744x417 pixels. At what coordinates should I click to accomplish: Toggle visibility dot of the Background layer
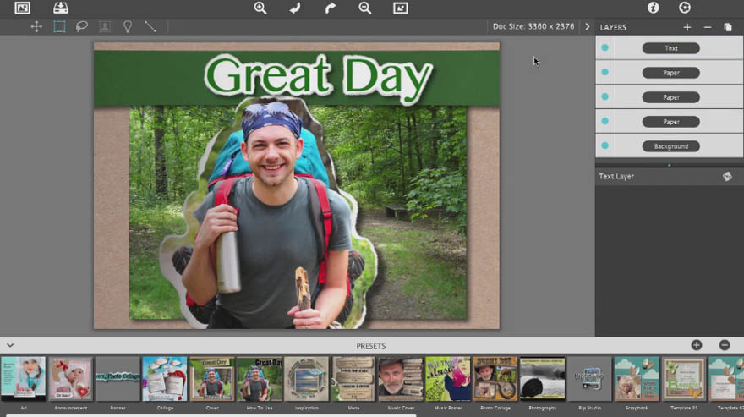(x=604, y=146)
